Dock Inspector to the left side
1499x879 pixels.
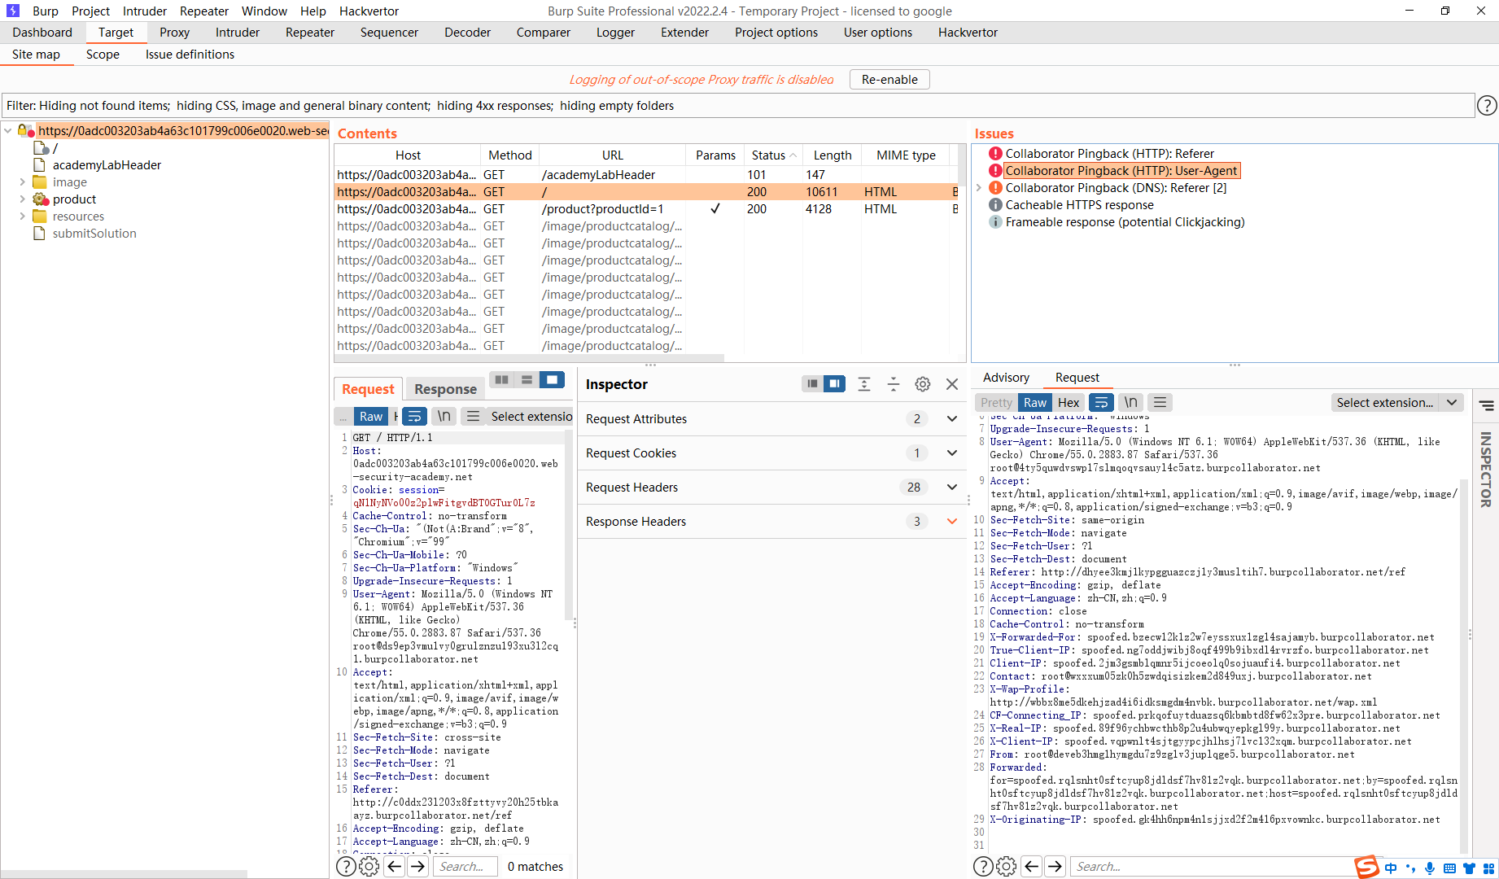point(812,384)
